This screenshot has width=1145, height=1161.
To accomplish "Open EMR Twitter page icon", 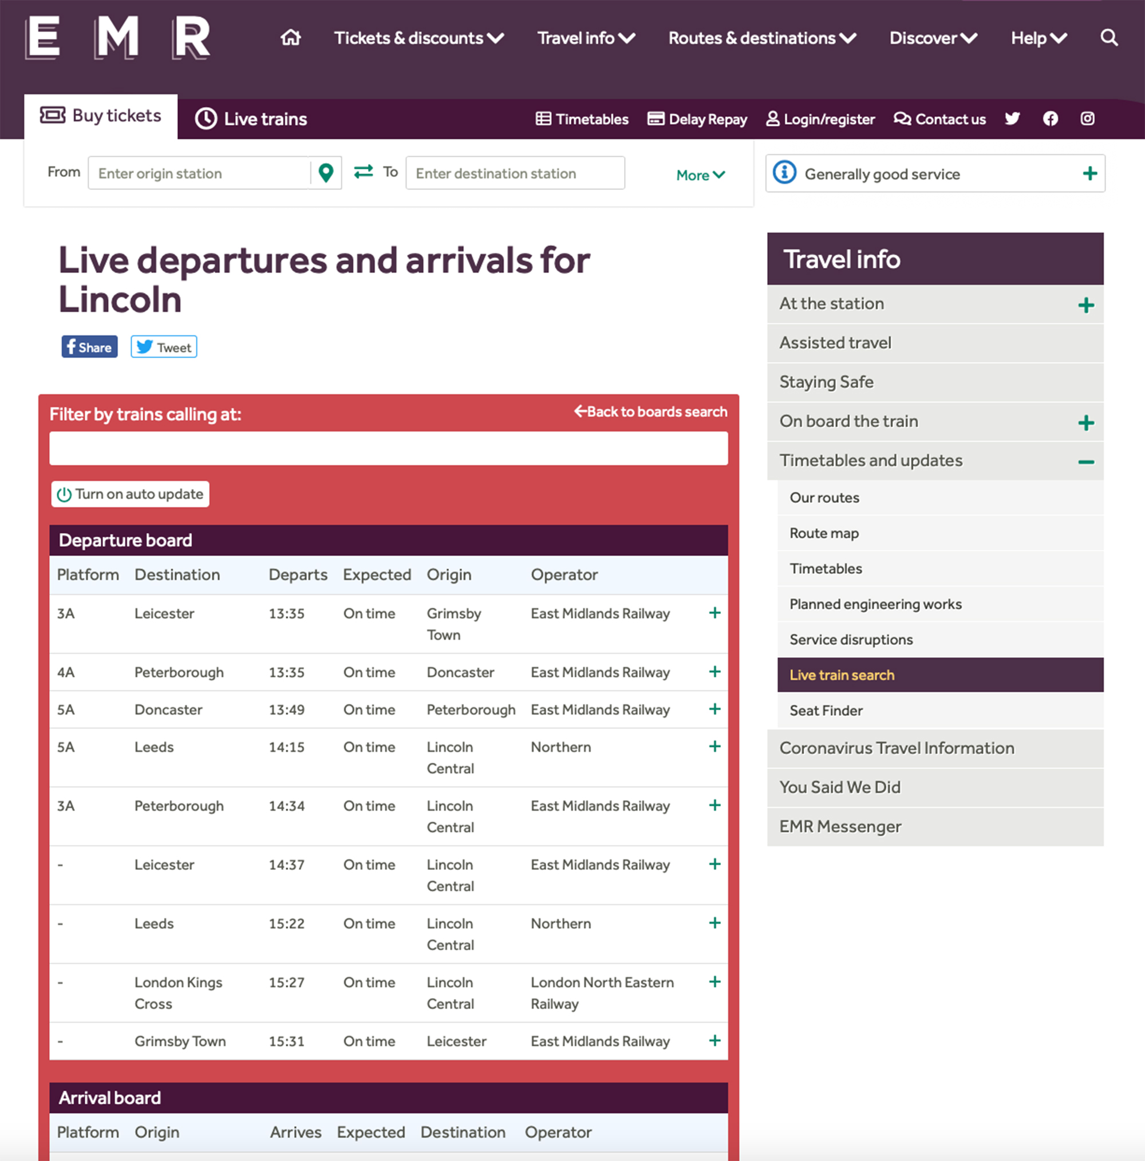I will [x=1012, y=118].
